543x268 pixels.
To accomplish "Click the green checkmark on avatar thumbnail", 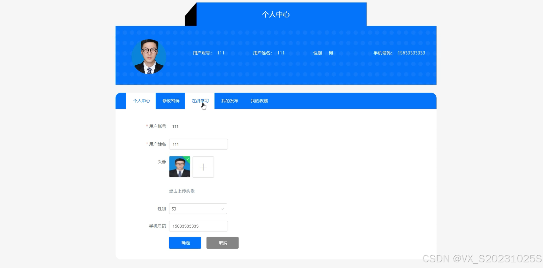I will coord(188,159).
